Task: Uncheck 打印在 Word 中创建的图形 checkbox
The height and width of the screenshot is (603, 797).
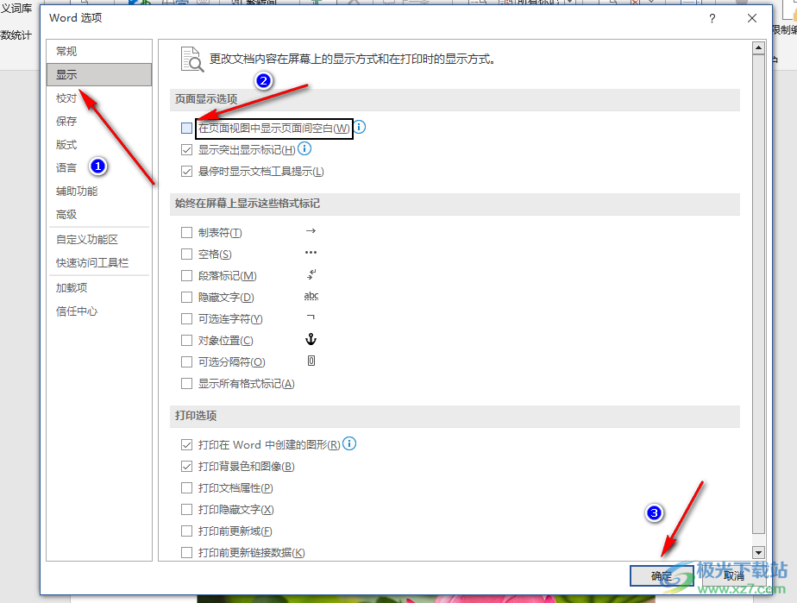Action: [186, 445]
